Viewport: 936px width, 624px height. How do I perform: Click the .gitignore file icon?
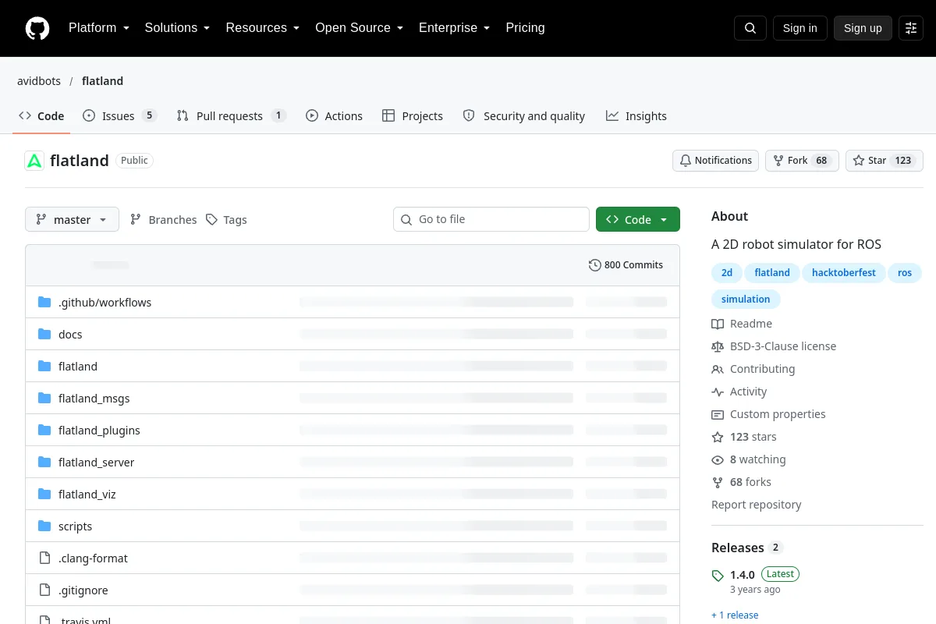pos(44,590)
